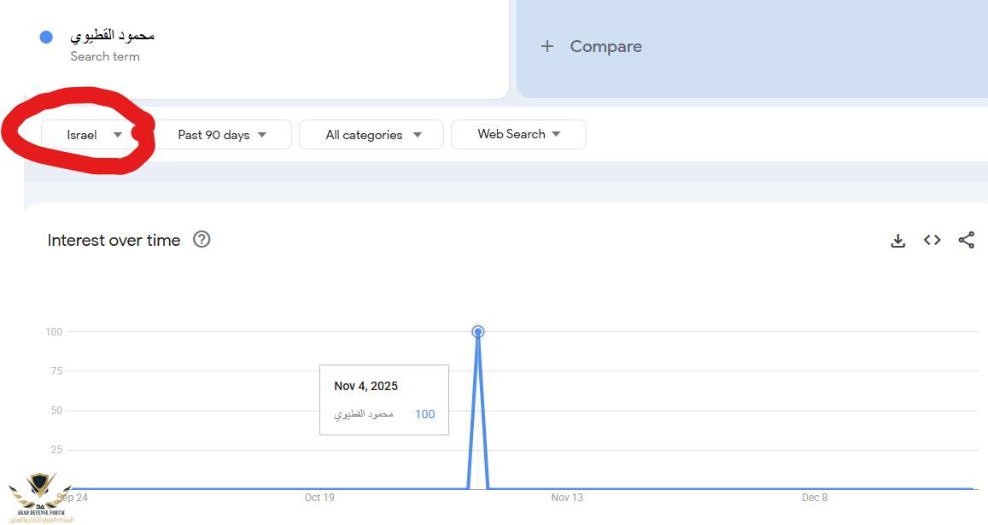Click the Dec 8 axis label

(815, 498)
